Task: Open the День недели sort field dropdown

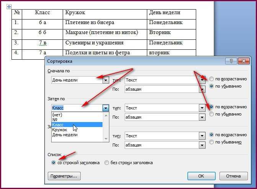Action: click(106, 80)
